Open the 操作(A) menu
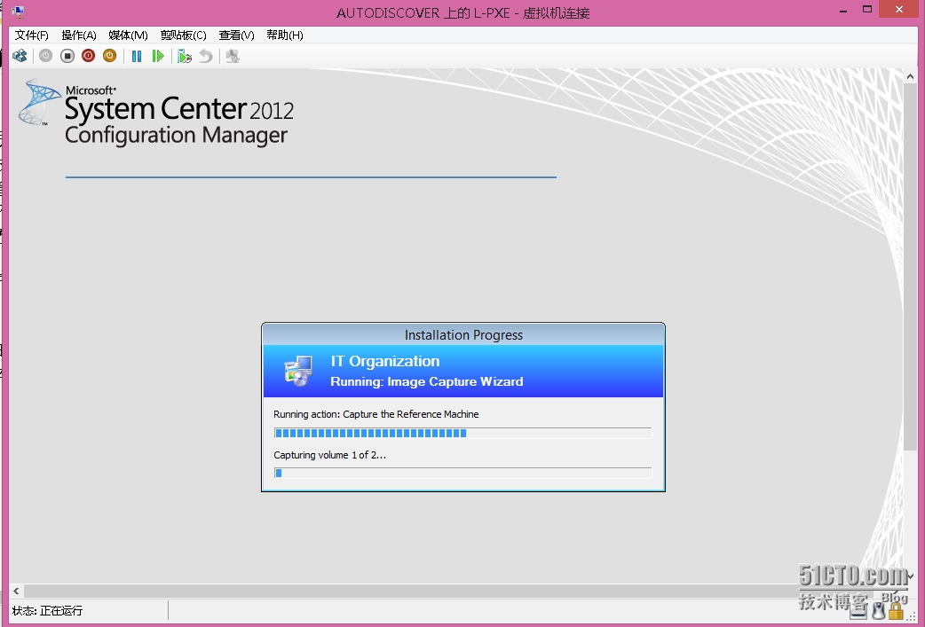925x627 pixels. [79, 35]
